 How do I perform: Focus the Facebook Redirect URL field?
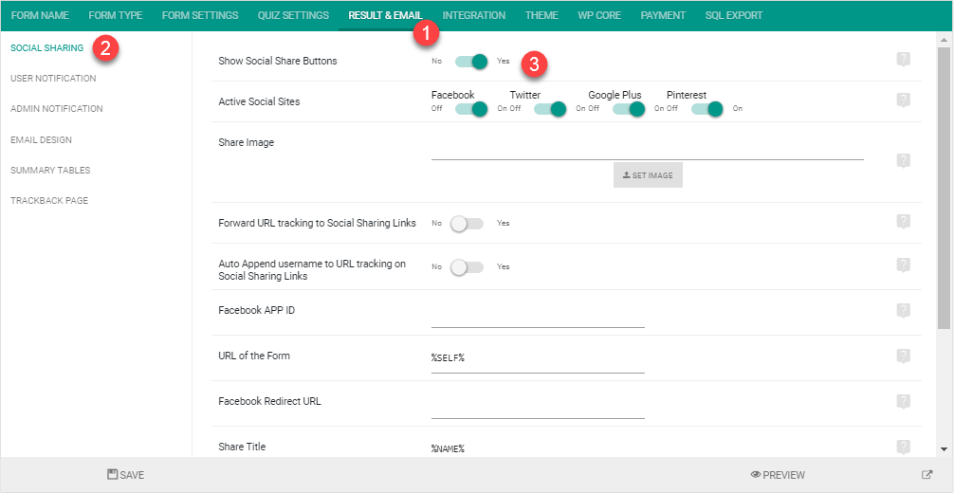[538, 409]
